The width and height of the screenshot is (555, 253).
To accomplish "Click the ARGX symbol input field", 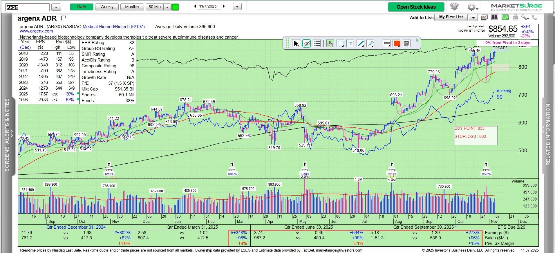I will [x=28, y=7].
